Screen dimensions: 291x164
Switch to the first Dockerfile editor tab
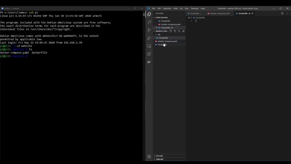point(195,13)
